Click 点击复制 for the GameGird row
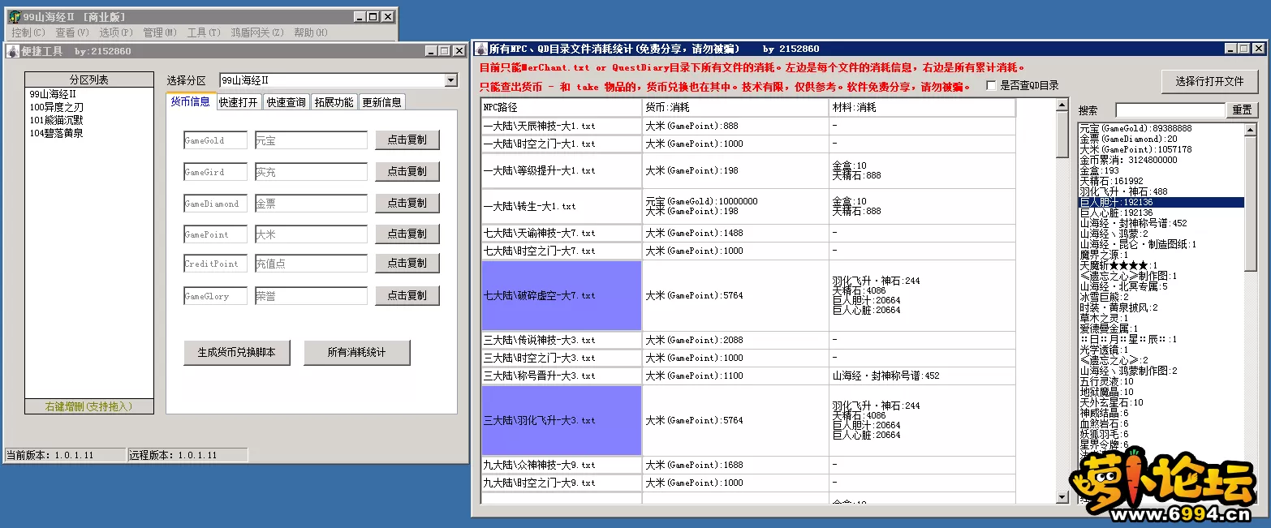Screen dimensions: 1271x528 coord(407,171)
